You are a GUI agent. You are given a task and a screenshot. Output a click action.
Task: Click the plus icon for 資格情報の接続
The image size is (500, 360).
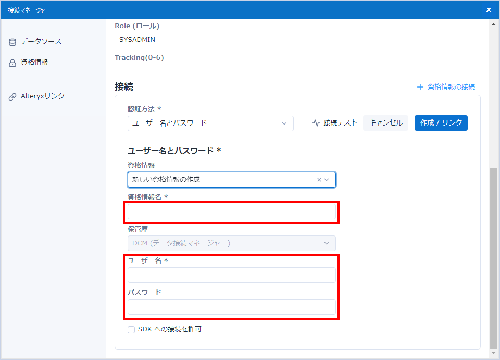click(x=420, y=87)
